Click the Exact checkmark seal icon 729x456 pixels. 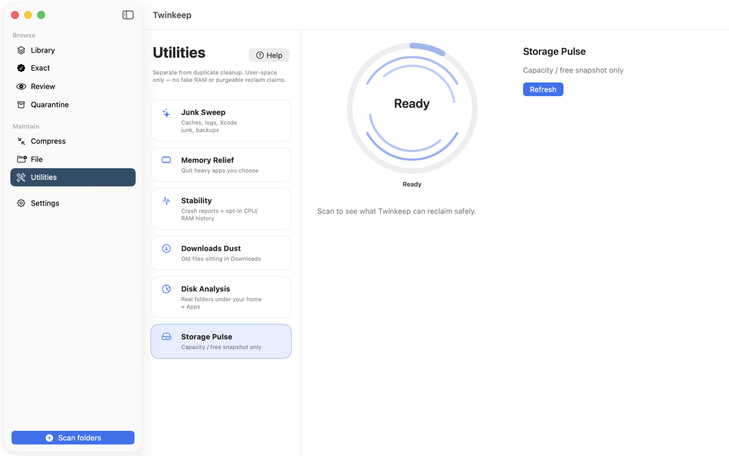click(x=21, y=68)
